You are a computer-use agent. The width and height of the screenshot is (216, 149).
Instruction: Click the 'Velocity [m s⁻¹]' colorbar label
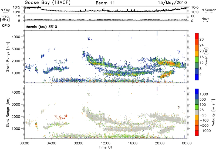pyautogui.click(x=213, y=112)
